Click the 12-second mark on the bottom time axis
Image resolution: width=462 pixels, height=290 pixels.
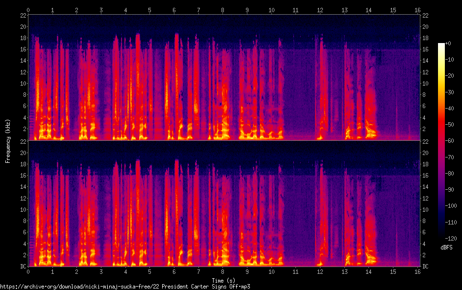coord(320,271)
